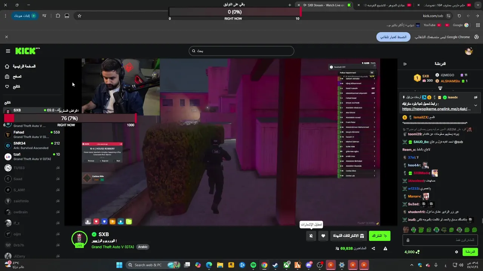Go to Kick home via logo

click(27, 51)
